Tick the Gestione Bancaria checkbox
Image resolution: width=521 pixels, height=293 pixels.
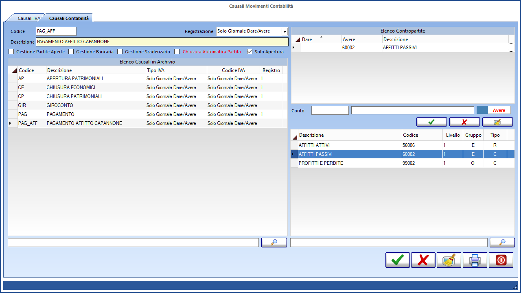tap(71, 52)
